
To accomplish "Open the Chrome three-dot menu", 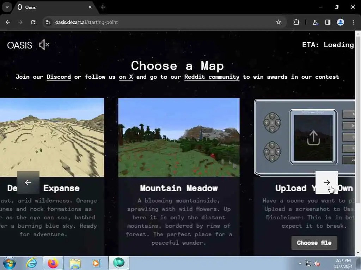I will (353, 22).
